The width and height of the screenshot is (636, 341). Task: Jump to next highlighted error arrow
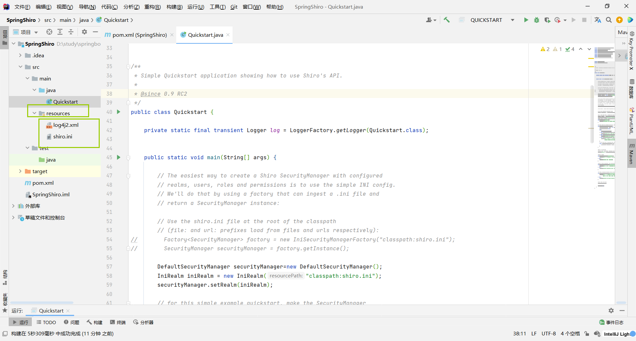point(589,49)
